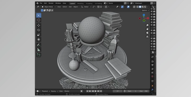Toggle the auto keying record button
The width and height of the screenshot is (191, 97).
click(x=81, y=91)
